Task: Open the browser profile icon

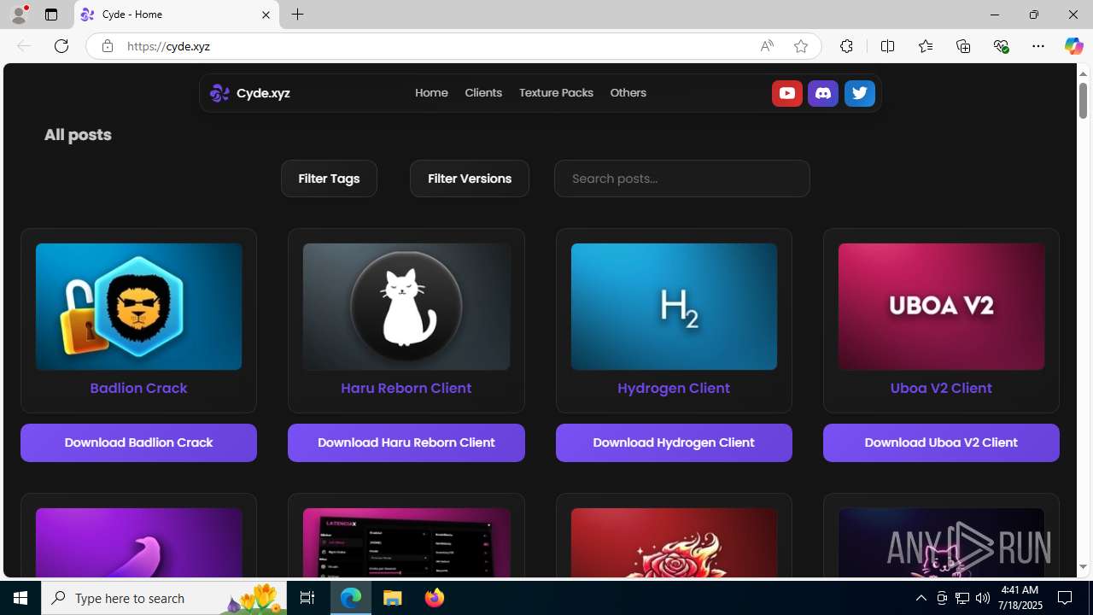Action: pyautogui.click(x=19, y=15)
